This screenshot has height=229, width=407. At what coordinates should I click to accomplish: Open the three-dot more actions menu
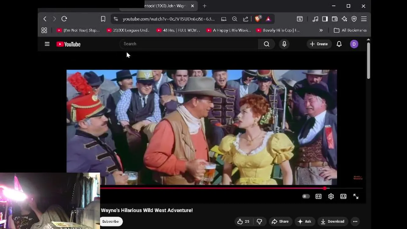(x=355, y=221)
